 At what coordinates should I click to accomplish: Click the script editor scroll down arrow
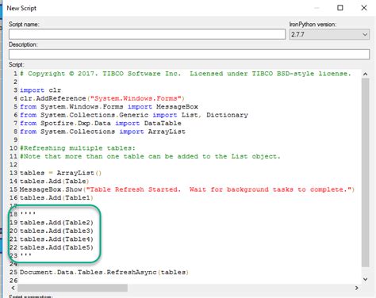(x=365, y=279)
